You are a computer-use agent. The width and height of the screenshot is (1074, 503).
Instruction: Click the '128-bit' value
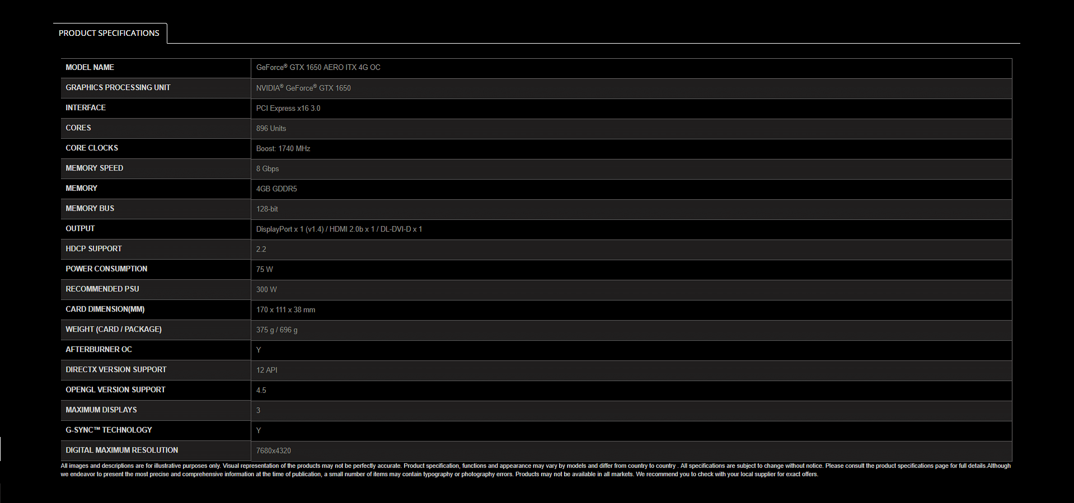pos(267,209)
